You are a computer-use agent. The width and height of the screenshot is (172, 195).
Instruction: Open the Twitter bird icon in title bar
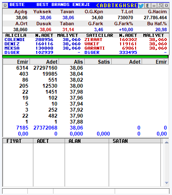(141, 6)
